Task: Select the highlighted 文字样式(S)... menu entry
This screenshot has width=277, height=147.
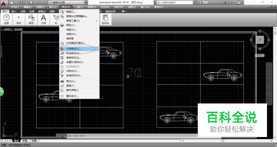Action: (79, 49)
